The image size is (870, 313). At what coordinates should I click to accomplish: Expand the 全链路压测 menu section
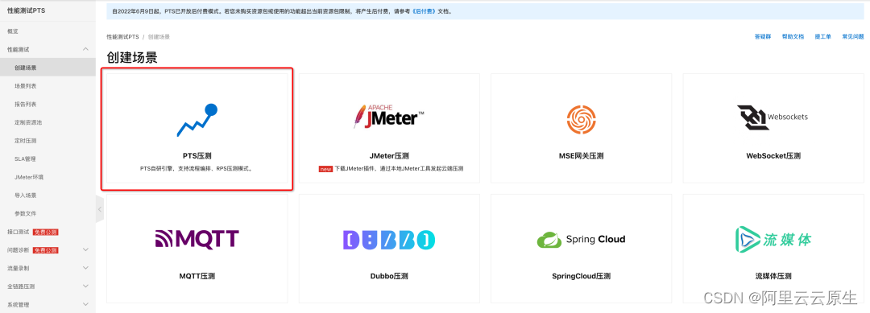[85, 286]
